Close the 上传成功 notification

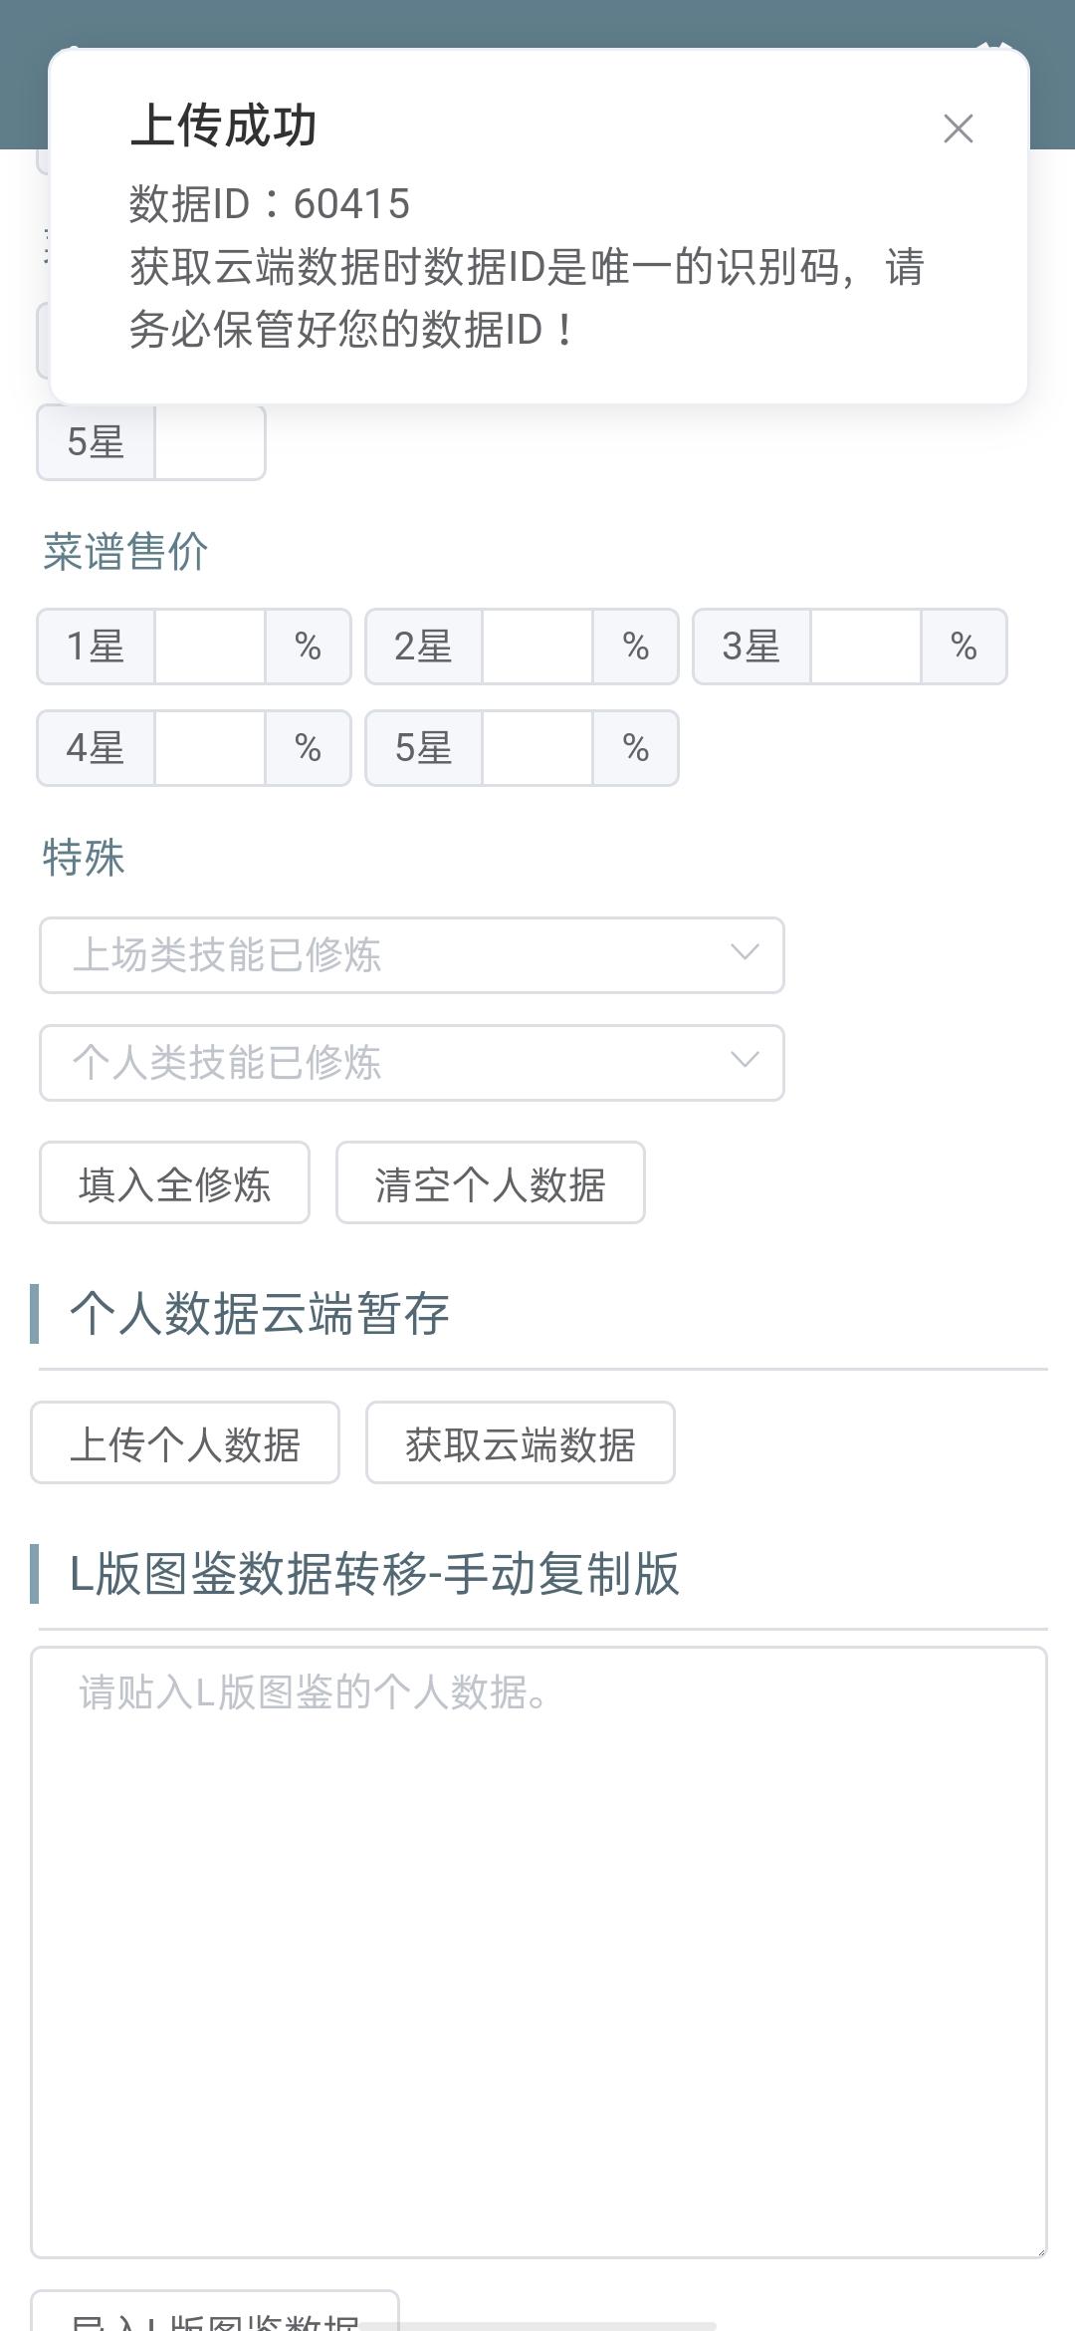(x=958, y=129)
